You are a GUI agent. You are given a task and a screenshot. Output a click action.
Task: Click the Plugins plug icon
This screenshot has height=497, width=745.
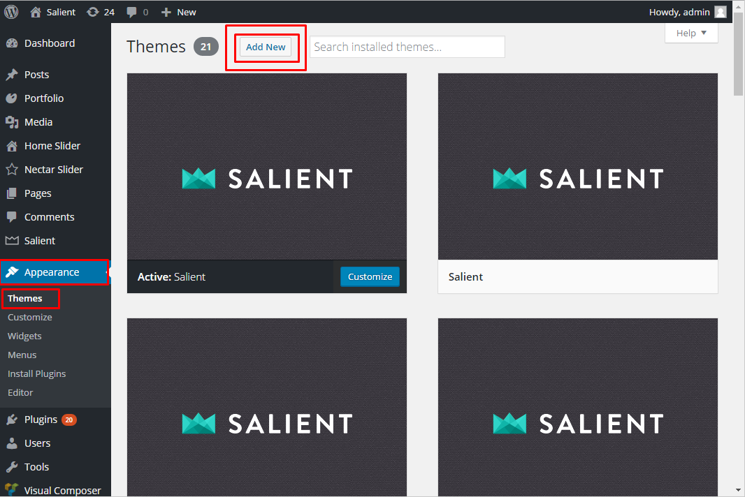12,420
